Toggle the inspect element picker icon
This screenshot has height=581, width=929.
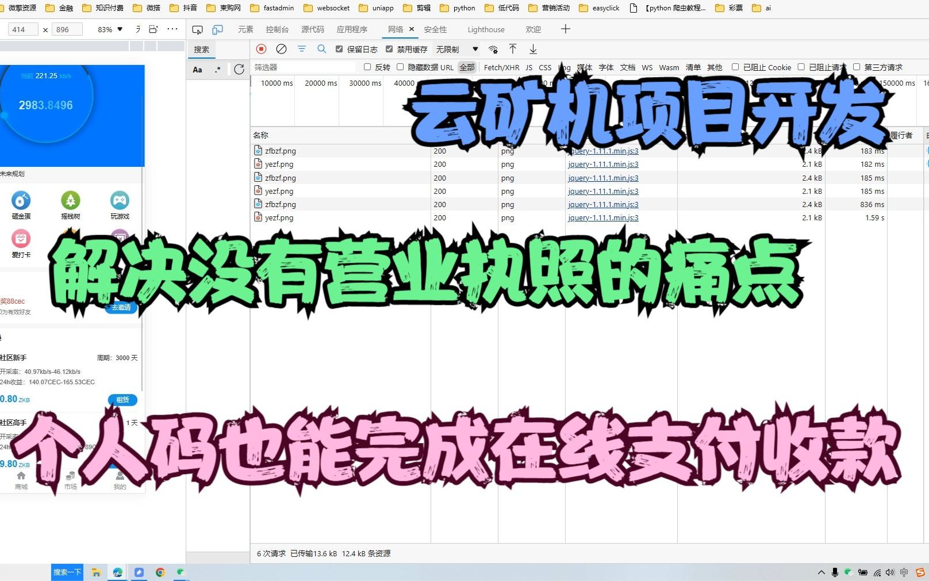coord(197,29)
